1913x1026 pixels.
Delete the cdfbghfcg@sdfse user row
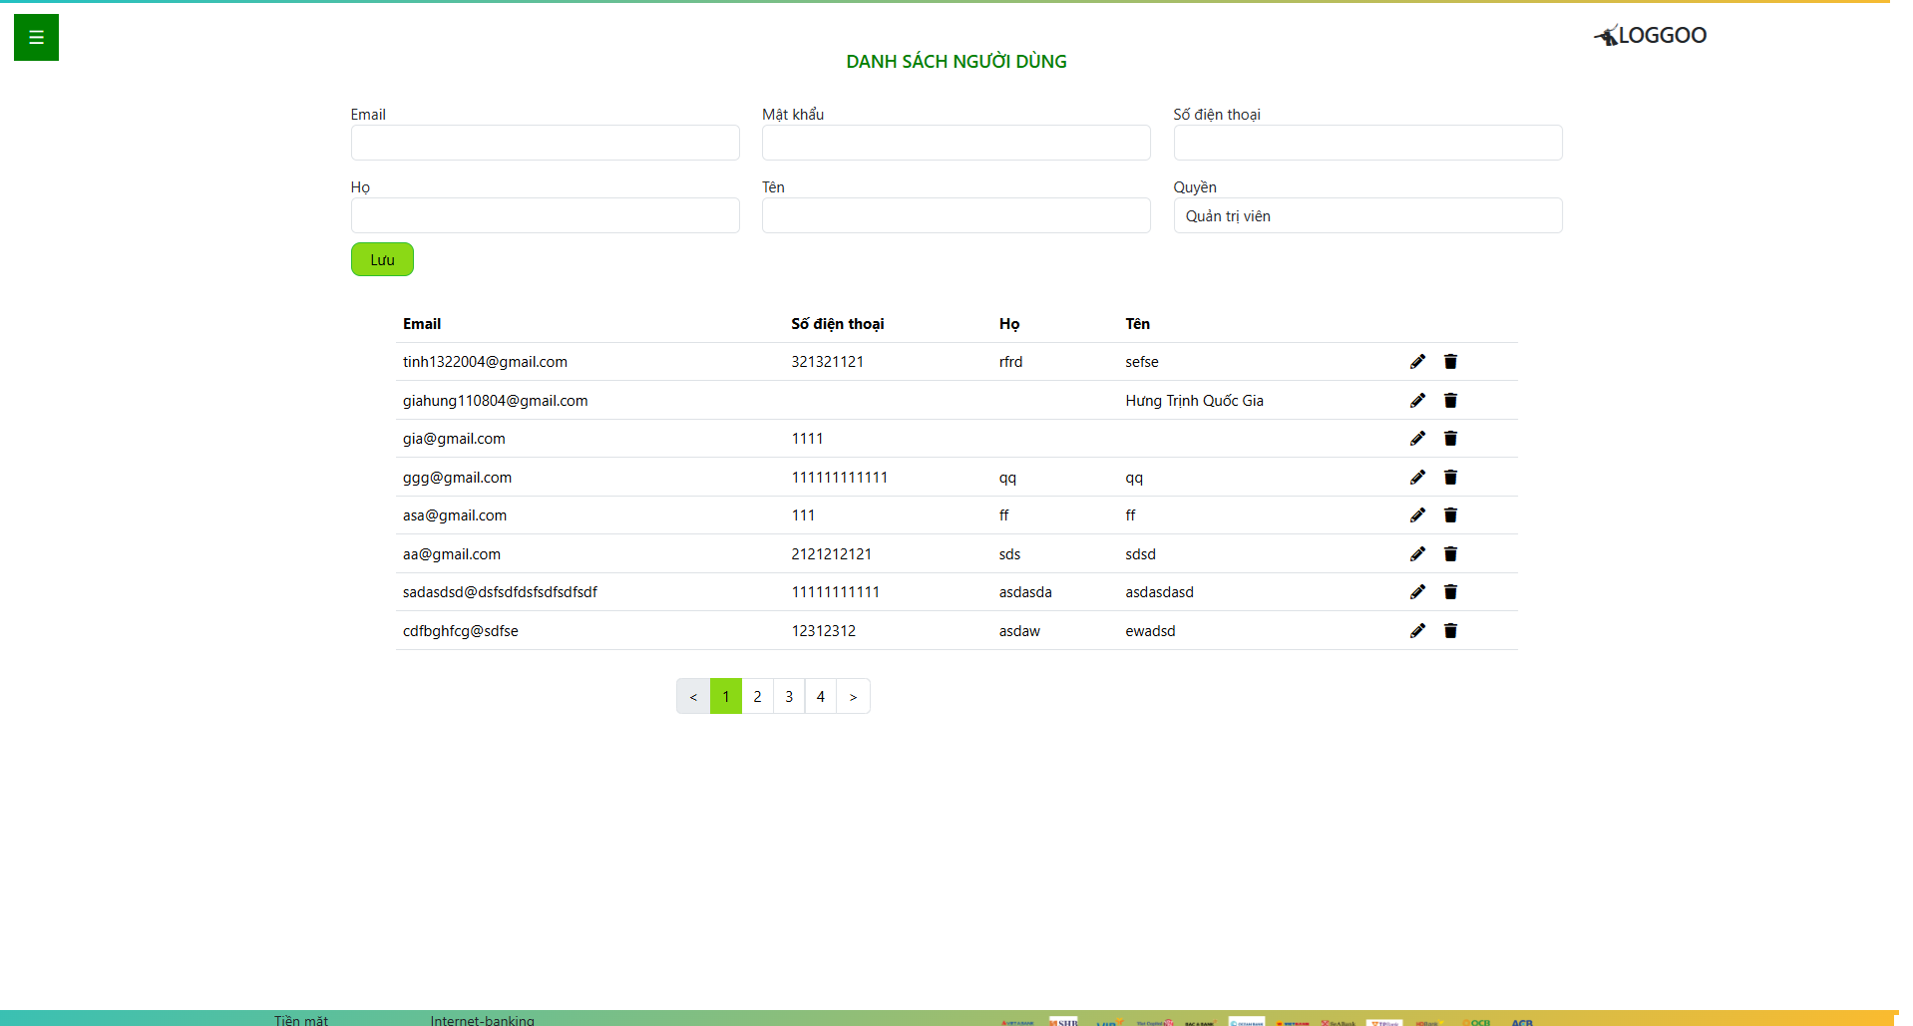[x=1450, y=631]
